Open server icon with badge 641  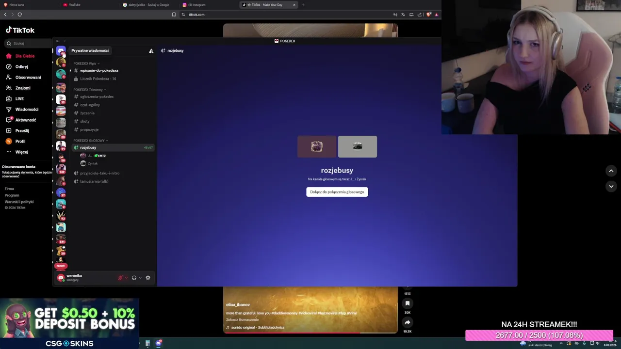pos(61,239)
